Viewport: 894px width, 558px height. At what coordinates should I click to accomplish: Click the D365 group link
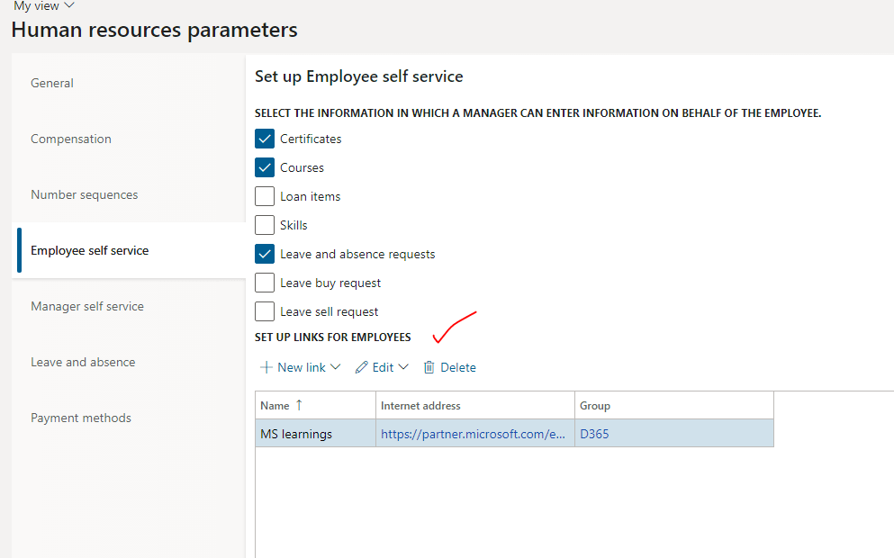[594, 434]
